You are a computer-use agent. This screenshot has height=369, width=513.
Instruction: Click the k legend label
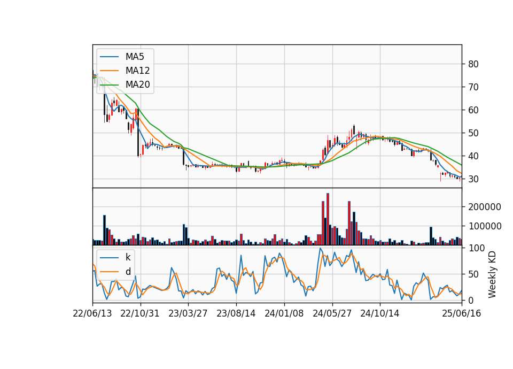point(128,257)
